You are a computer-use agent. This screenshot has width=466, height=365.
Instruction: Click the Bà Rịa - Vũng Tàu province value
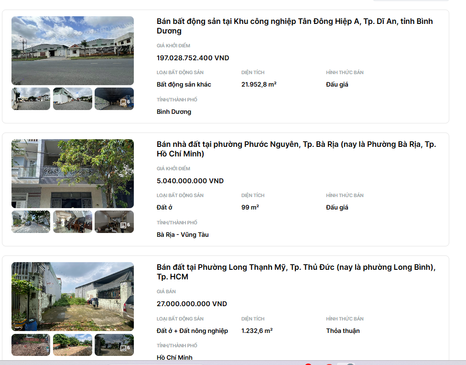click(x=183, y=235)
